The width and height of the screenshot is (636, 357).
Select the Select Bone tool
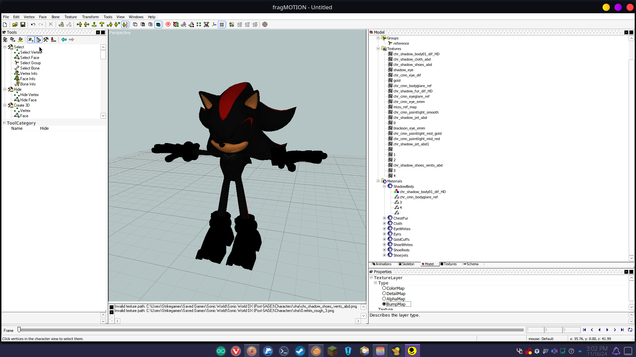[x=29, y=68]
